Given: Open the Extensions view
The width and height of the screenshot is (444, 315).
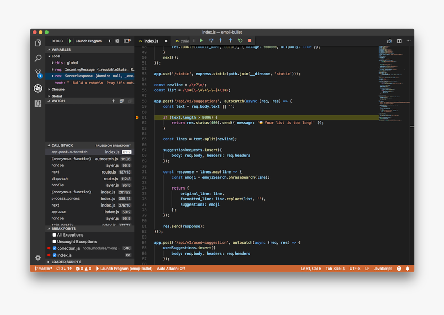Looking at the screenshot, I should (x=37, y=104).
